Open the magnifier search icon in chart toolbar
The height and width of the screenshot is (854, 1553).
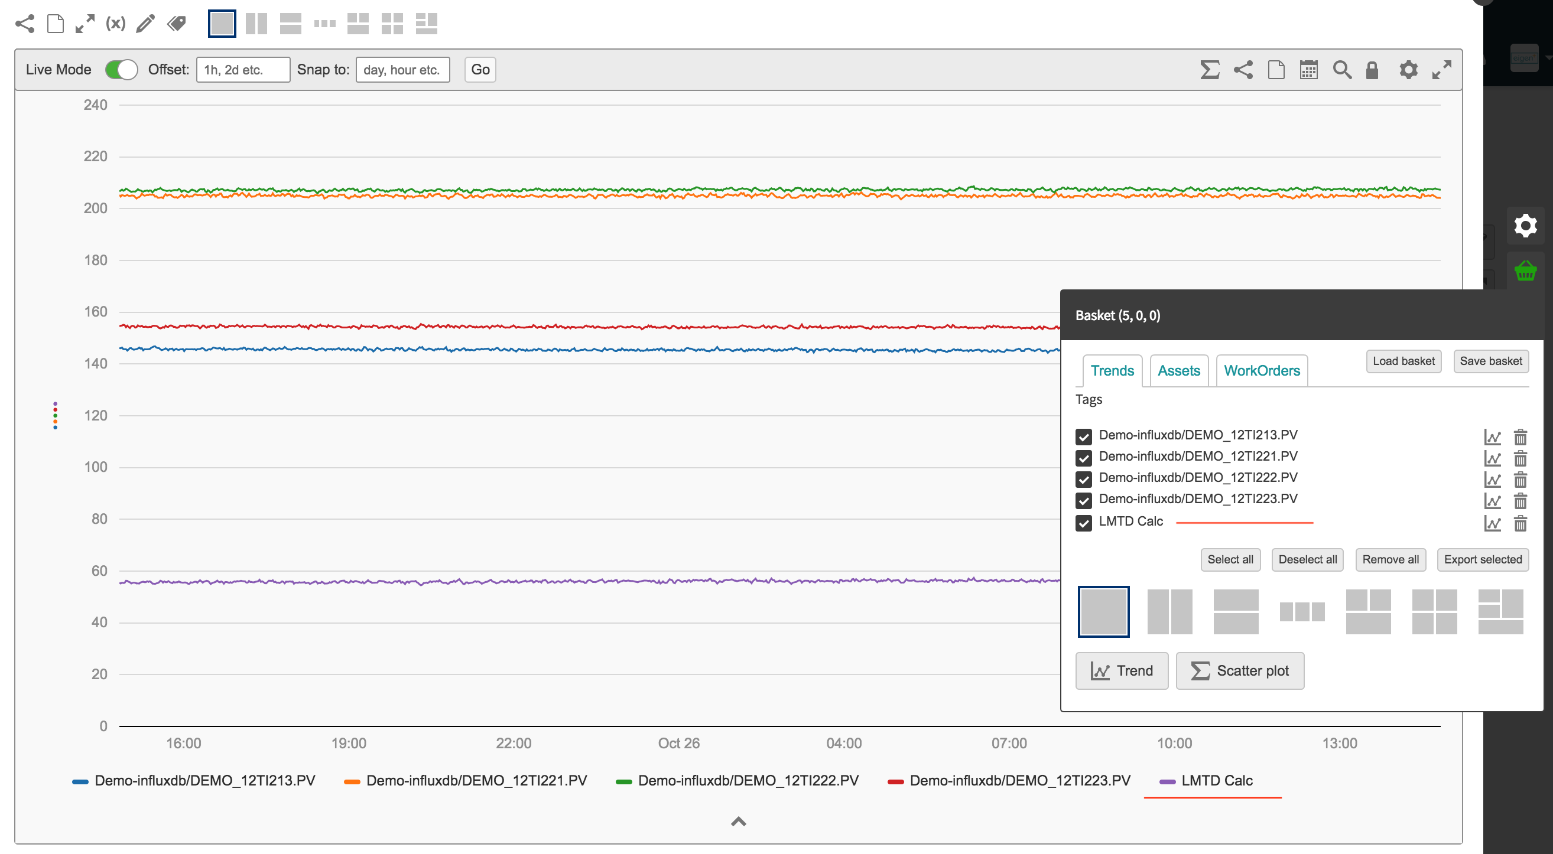click(1341, 70)
